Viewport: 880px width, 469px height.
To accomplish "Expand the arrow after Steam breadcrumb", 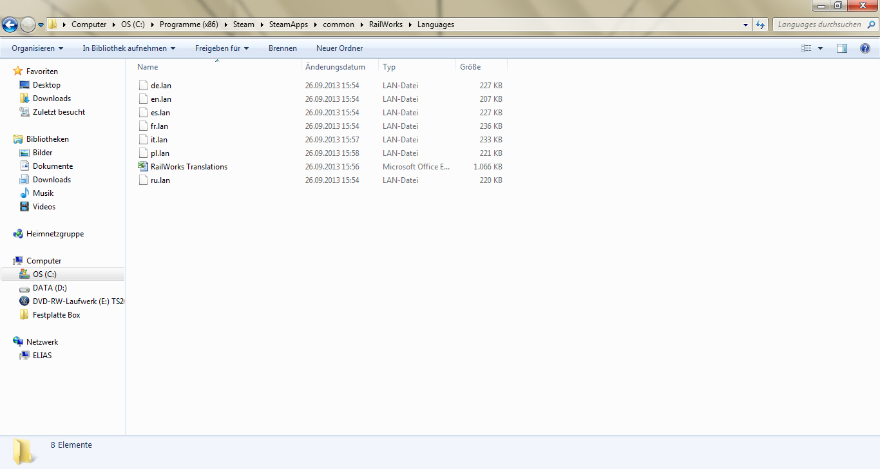I will (x=262, y=24).
